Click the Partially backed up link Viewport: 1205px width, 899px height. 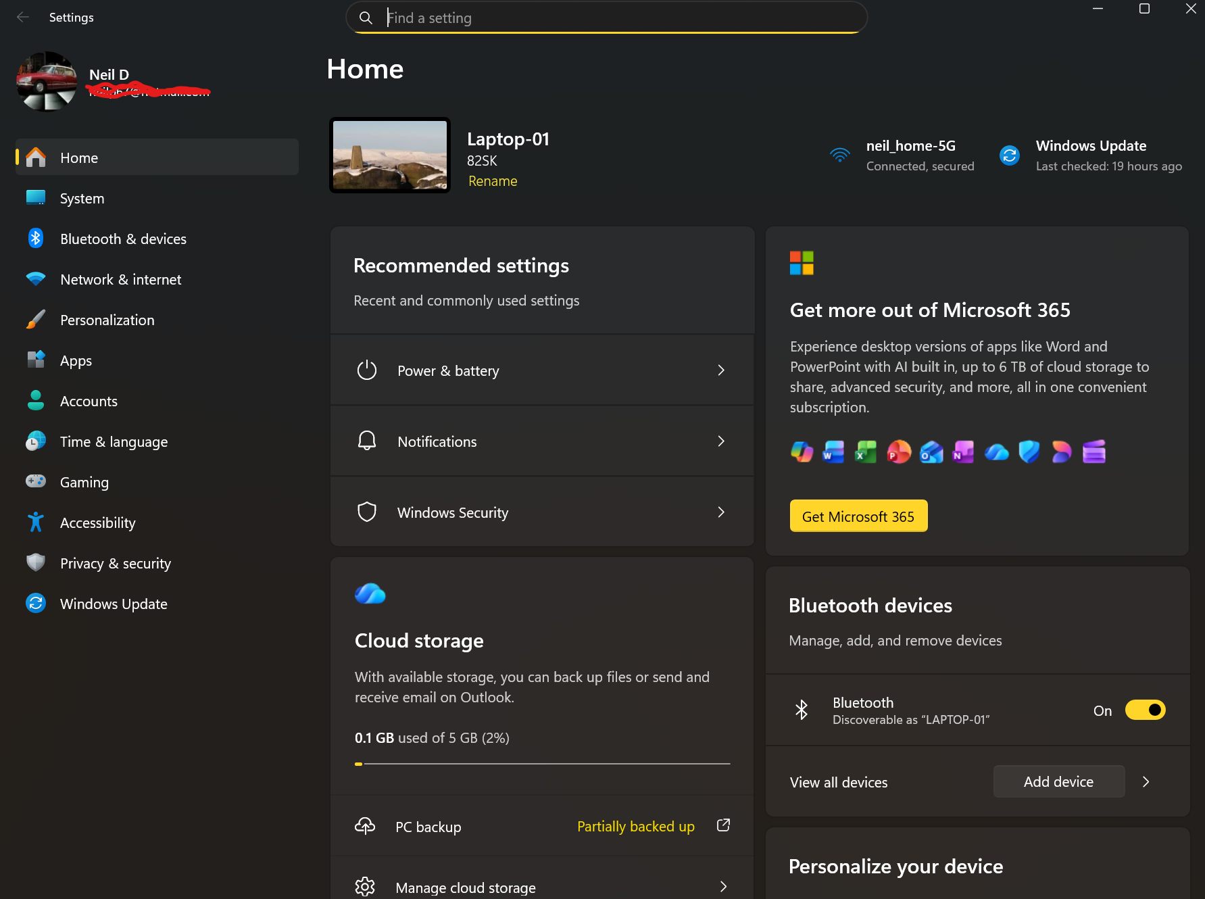tap(635, 826)
